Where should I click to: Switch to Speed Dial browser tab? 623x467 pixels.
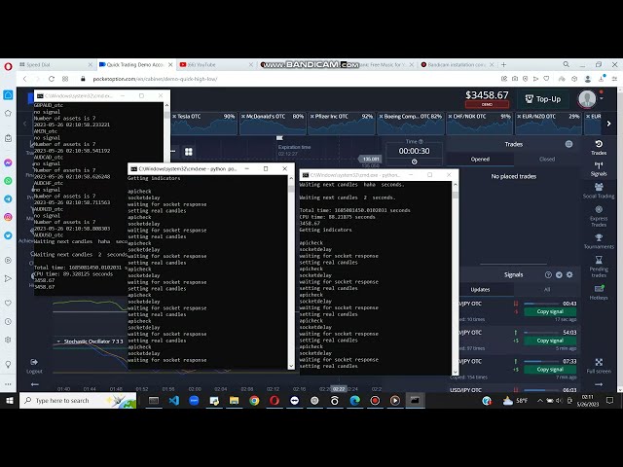[55, 65]
